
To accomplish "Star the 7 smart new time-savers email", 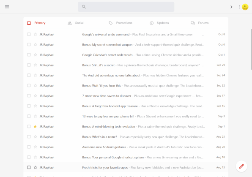I will click(x=36, y=96).
